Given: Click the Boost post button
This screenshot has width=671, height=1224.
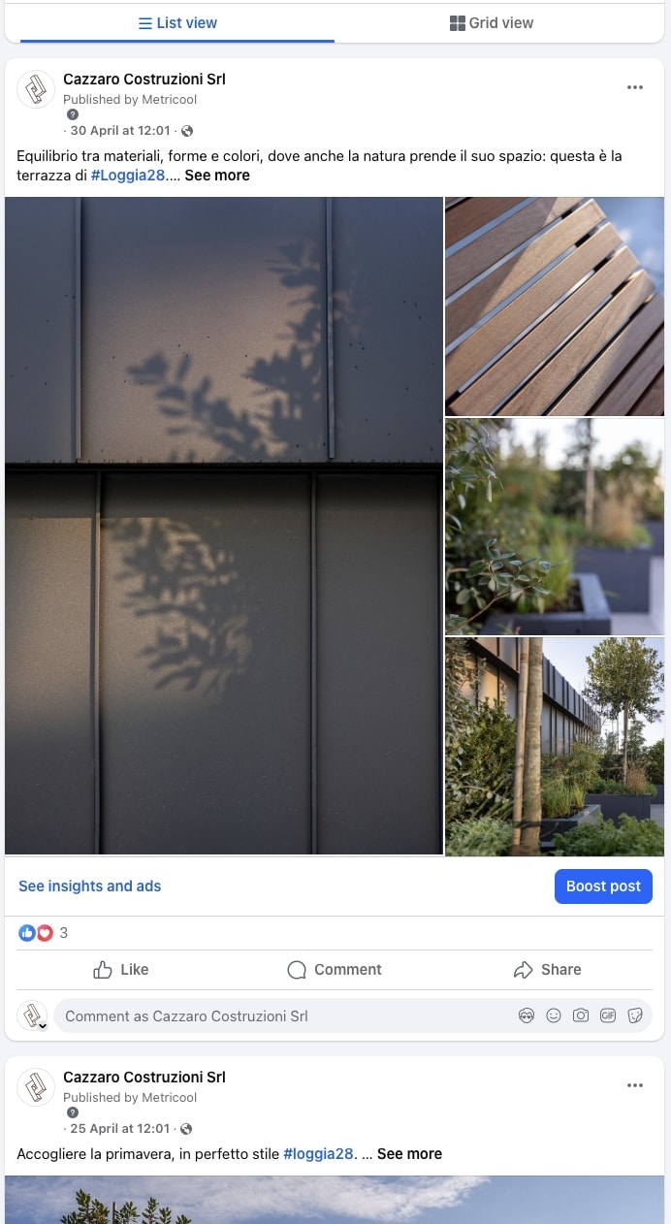Looking at the screenshot, I should pyautogui.click(x=603, y=886).
